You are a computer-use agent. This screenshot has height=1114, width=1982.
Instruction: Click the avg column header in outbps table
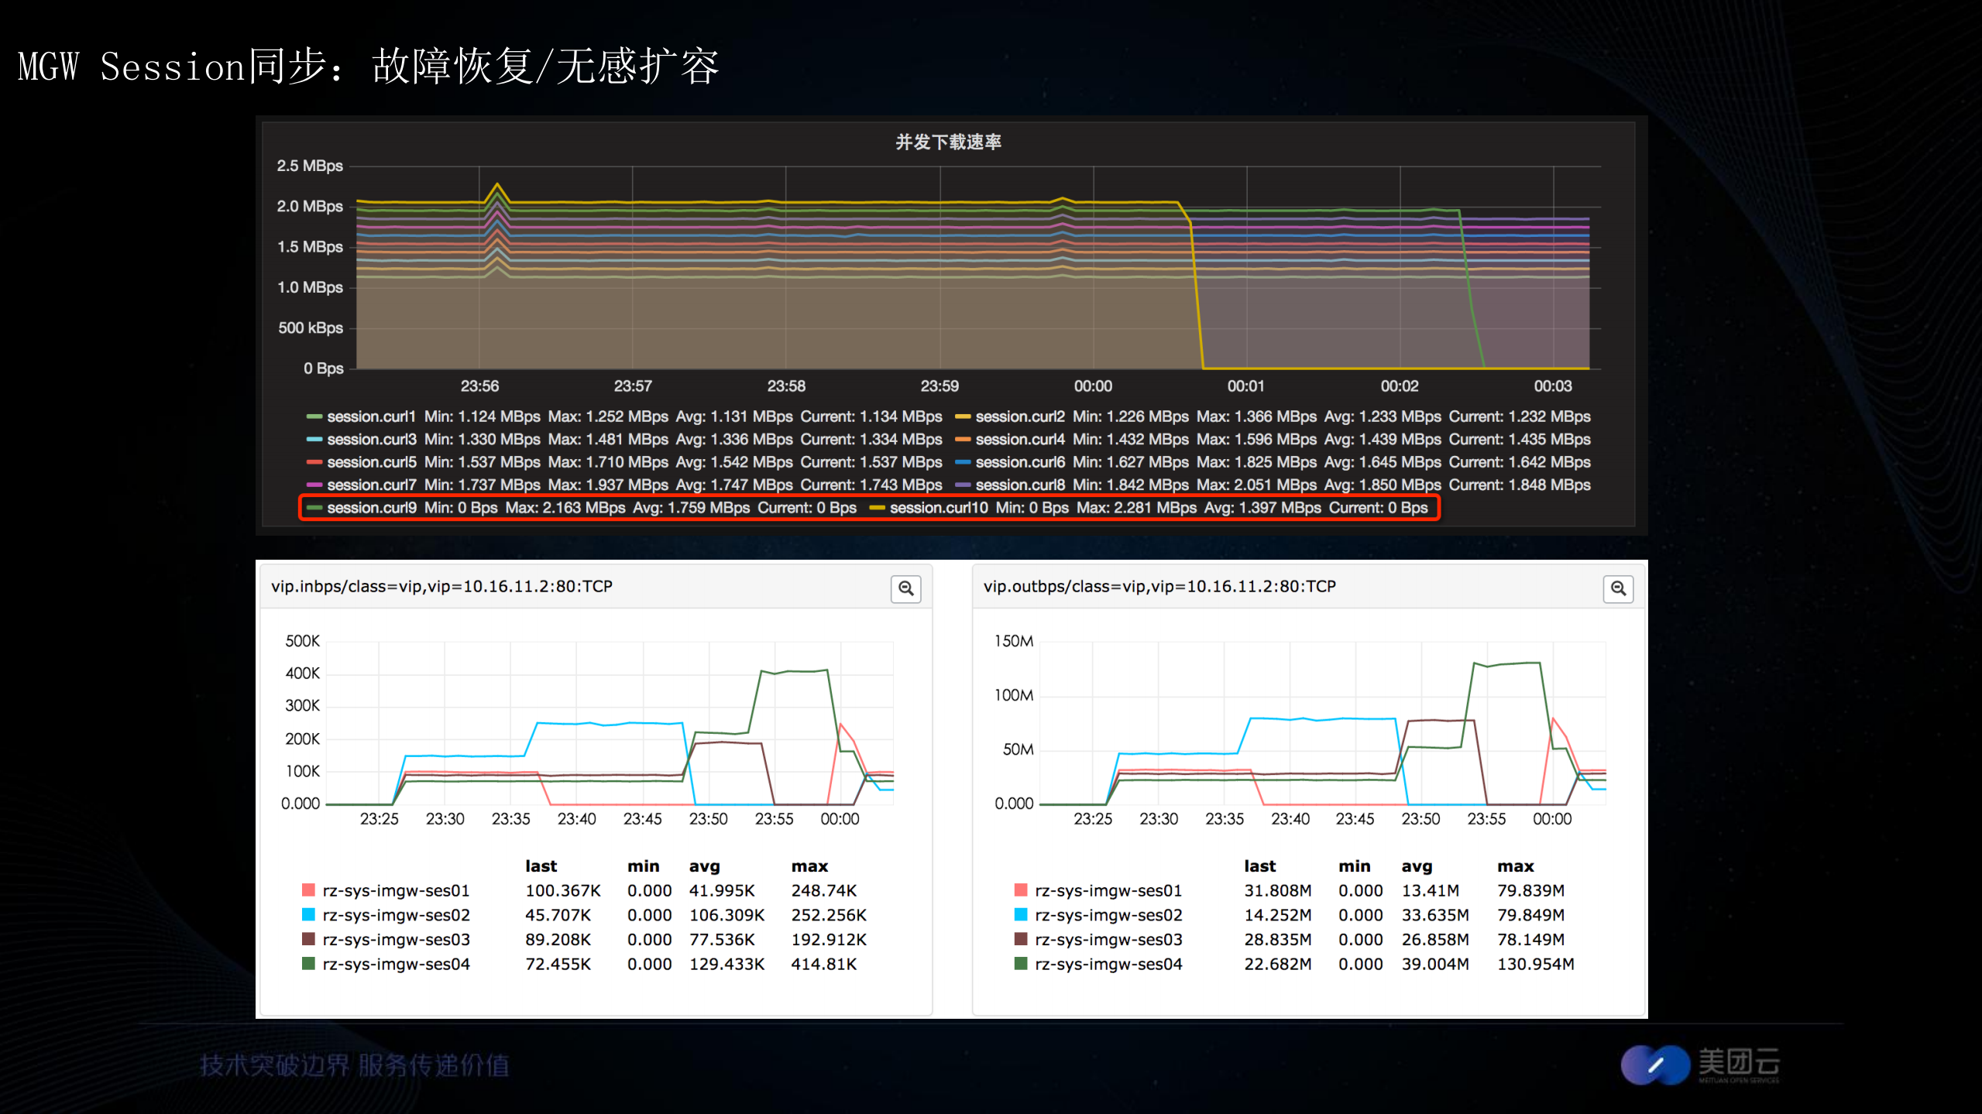coord(1417,866)
